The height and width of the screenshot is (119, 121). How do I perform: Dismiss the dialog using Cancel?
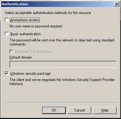(x=79, y=110)
